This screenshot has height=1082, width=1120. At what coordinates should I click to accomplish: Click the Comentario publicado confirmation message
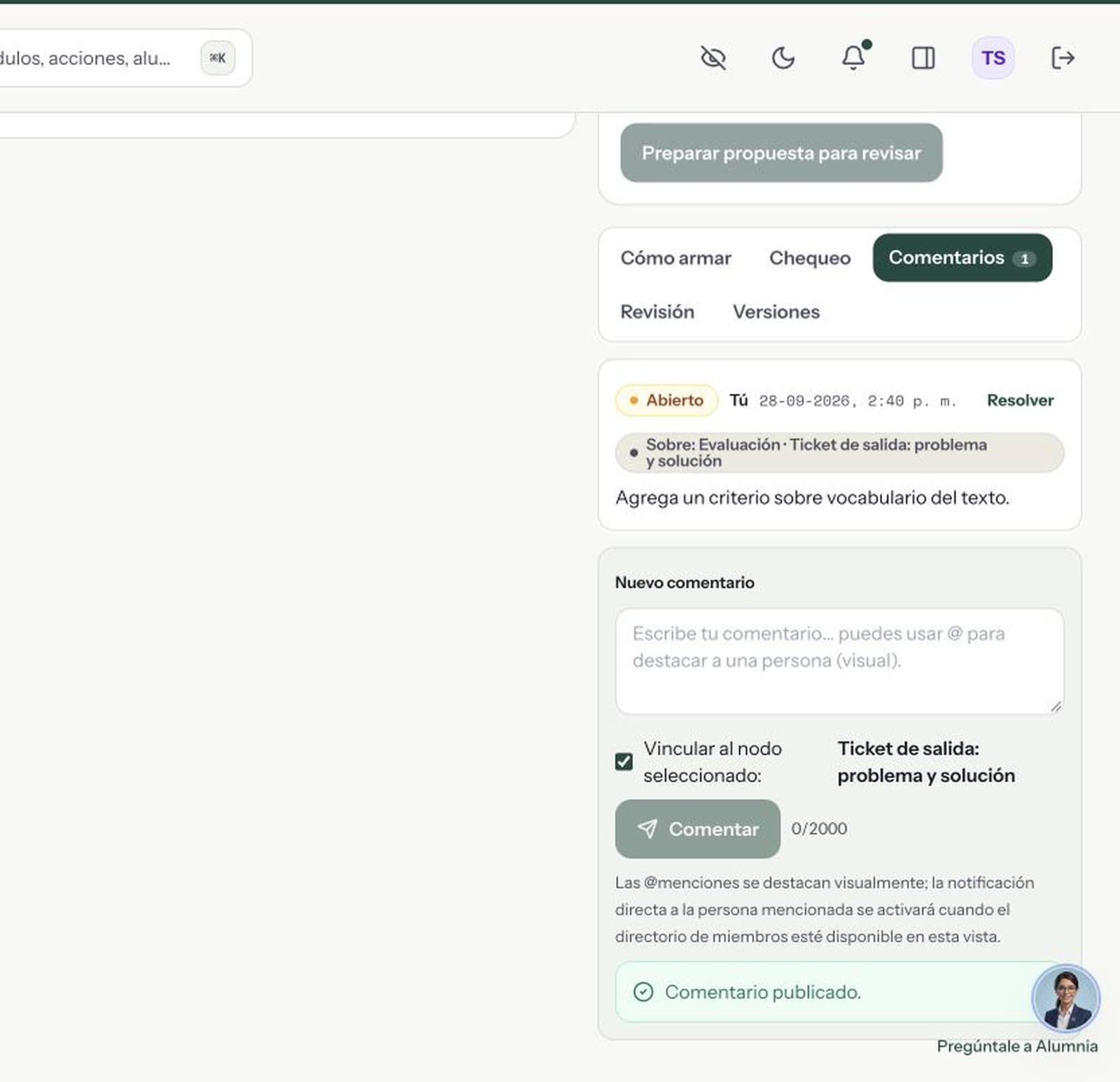pyautogui.click(x=839, y=992)
